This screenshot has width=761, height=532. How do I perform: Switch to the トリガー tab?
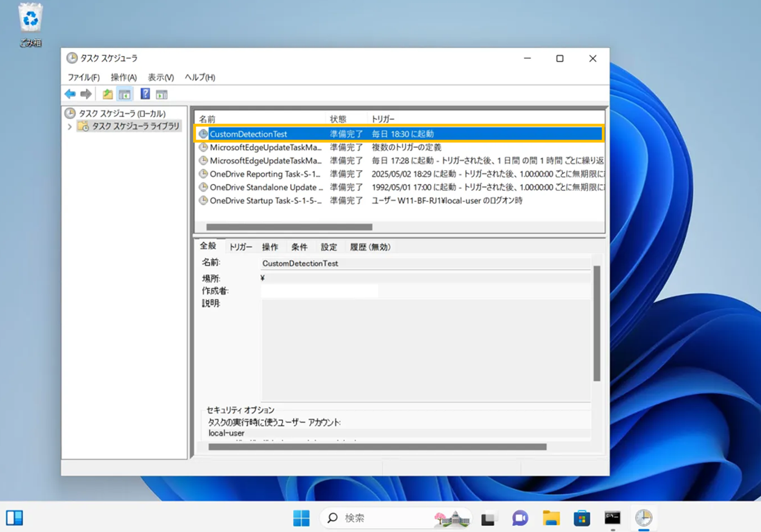point(240,247)
